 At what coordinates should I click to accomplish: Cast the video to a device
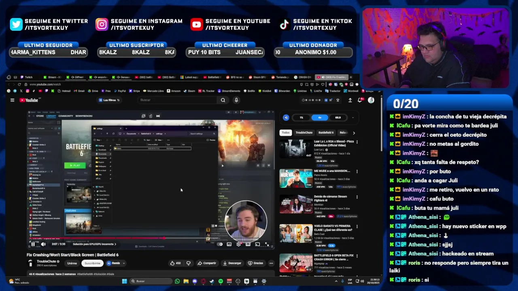[257, 244]
